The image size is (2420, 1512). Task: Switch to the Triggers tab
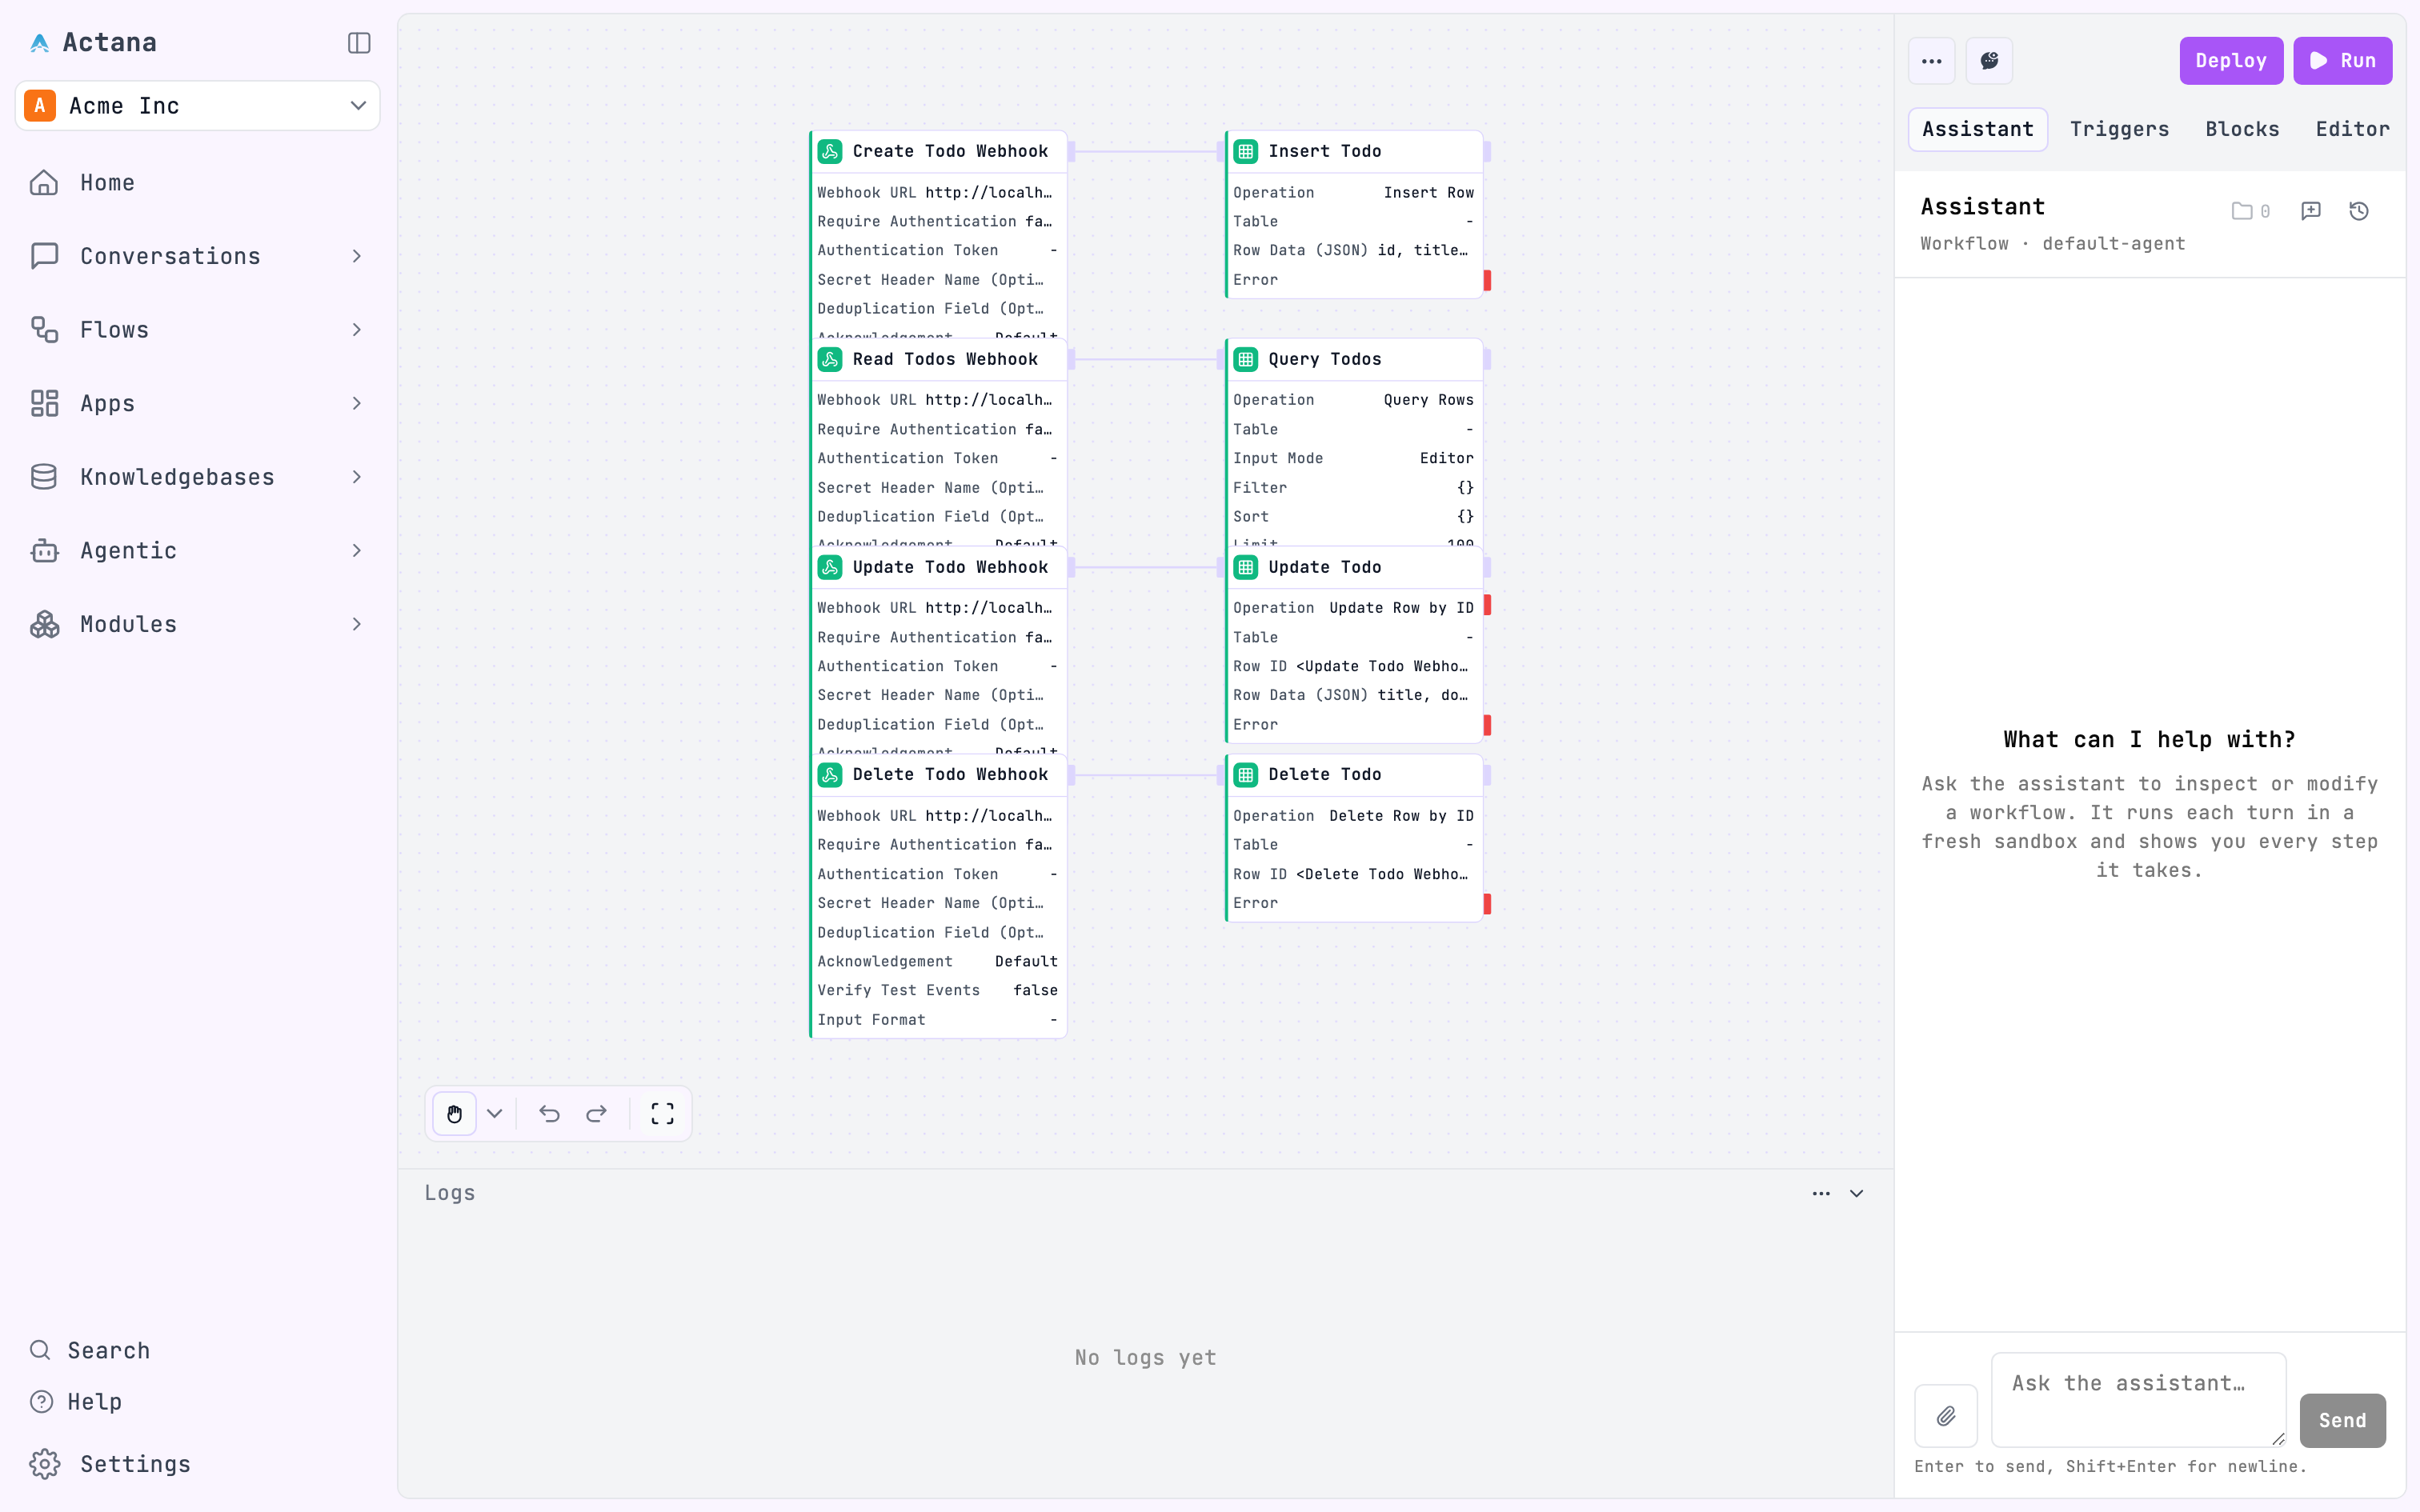2119,129
